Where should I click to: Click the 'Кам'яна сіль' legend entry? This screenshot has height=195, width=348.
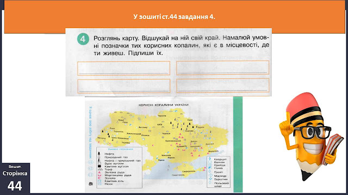tap(114, 181)
